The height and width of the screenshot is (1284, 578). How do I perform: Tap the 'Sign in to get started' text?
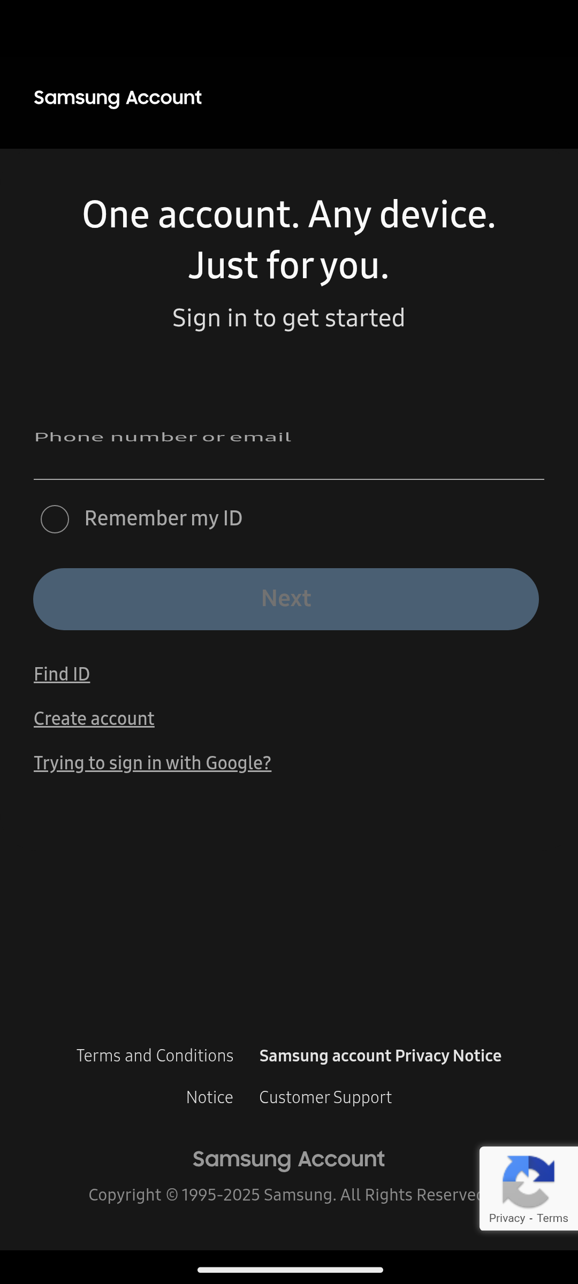tap(289, 318)
